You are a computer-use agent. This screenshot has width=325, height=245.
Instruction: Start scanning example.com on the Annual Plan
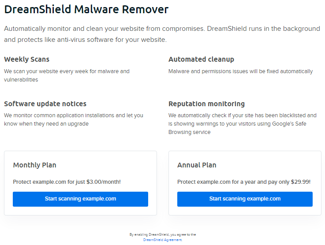coord(245,199)
